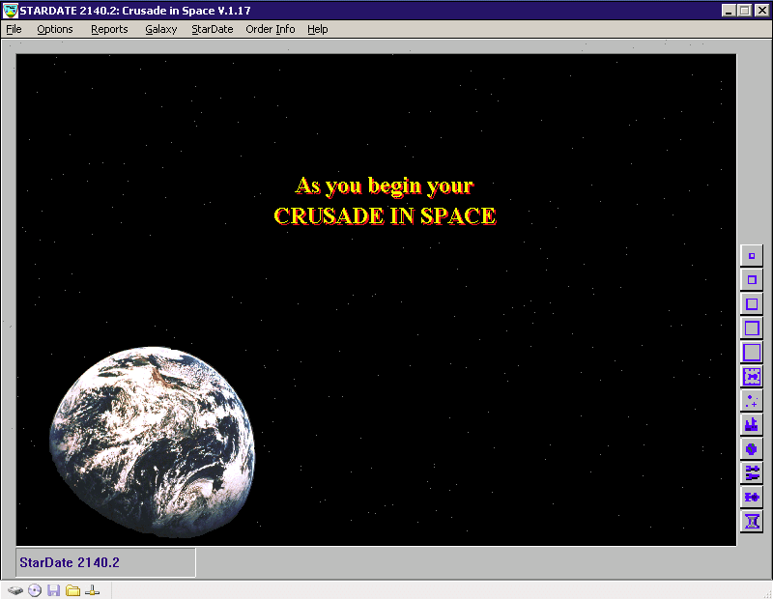Screen dimensions: 773x600
Task: Select the largest plain square zoom icon
Action: click(x=752, y=353)
